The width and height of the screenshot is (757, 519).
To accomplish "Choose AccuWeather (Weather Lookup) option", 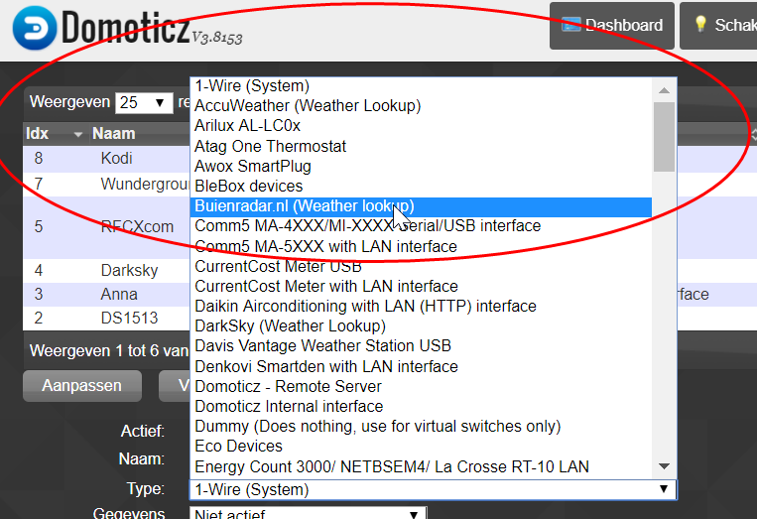I will [421, 106].
